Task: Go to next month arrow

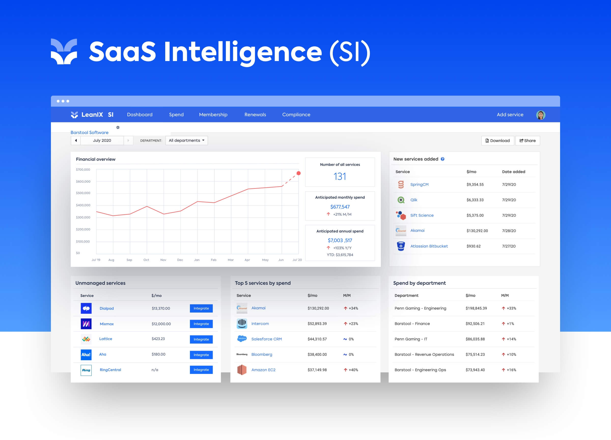Action: click(128, 140)
